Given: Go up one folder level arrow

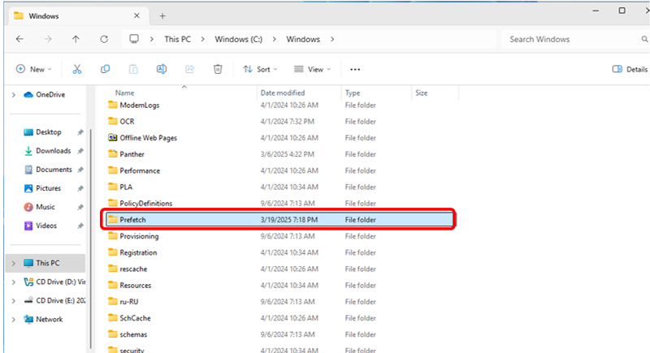Looking at the screenshot, I should pos(76,39).
